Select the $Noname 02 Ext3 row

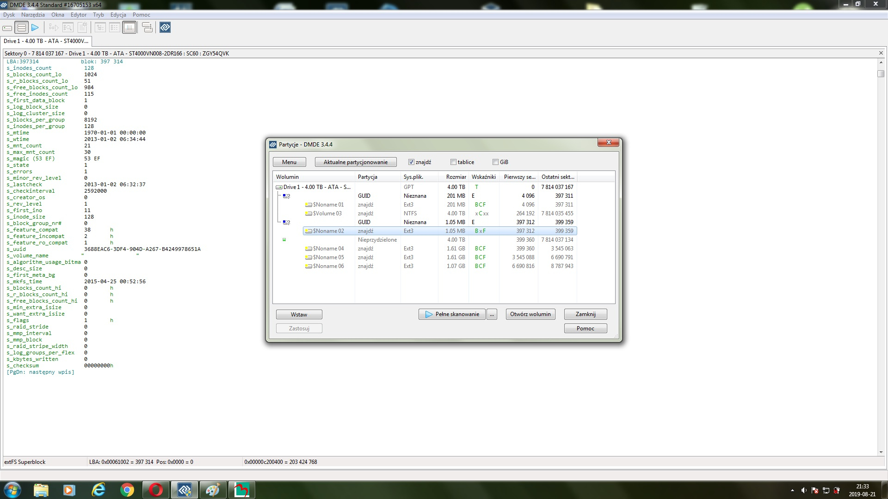[440, 231]
